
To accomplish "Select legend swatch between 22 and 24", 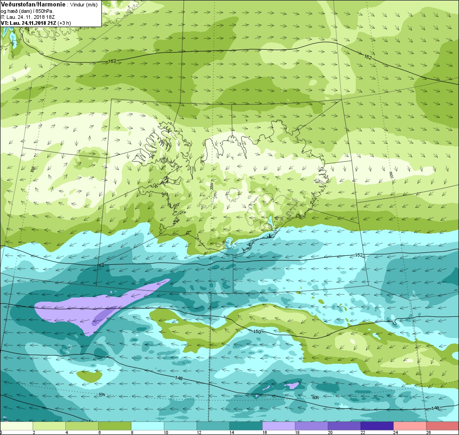I will coord(377,426).
